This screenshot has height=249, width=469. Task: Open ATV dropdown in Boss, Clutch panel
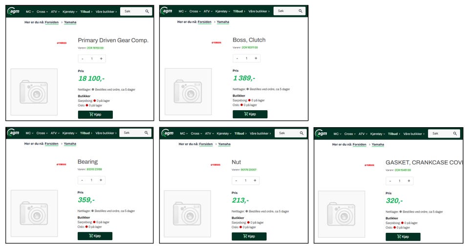[208, 11]
